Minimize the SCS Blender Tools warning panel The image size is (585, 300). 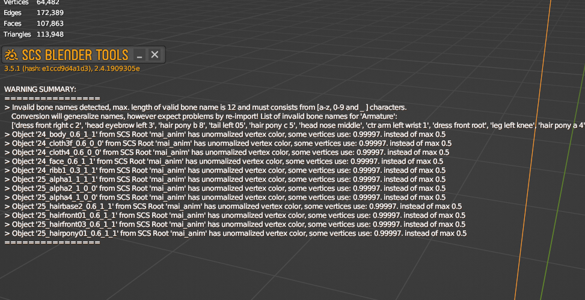139,55
